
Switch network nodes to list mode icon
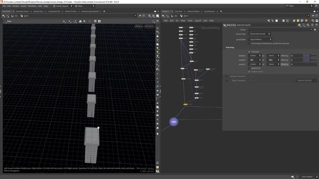[x=284, y=21]
